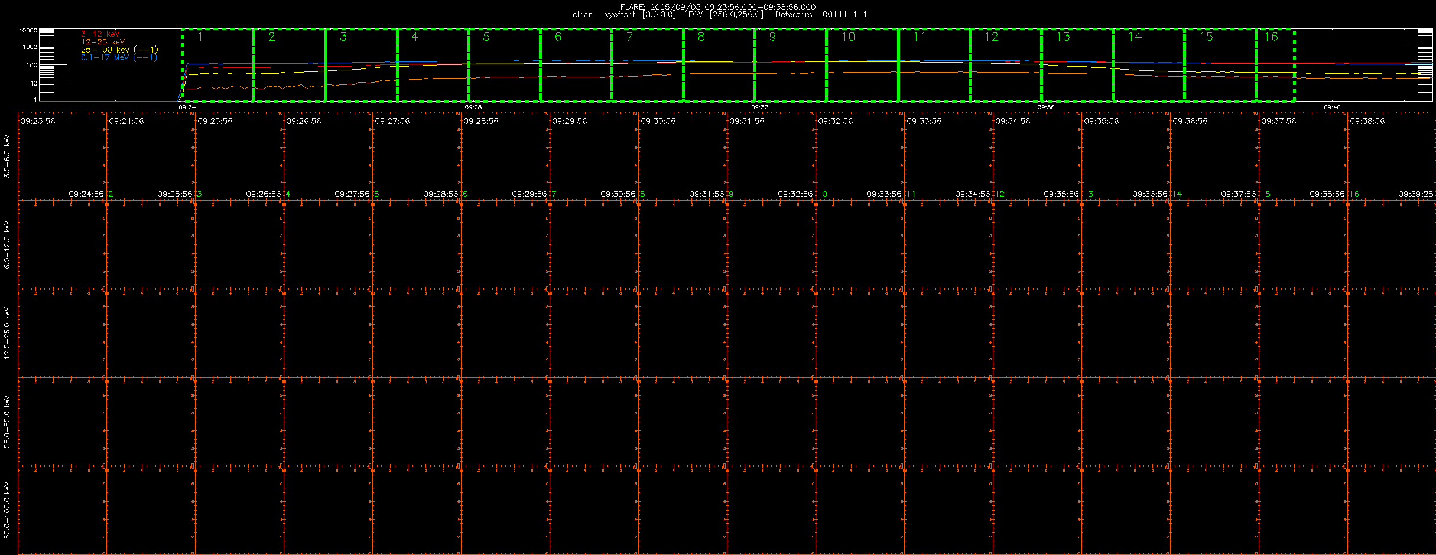Select interval marker 2 in the lightcurve plot

point(272,37)
